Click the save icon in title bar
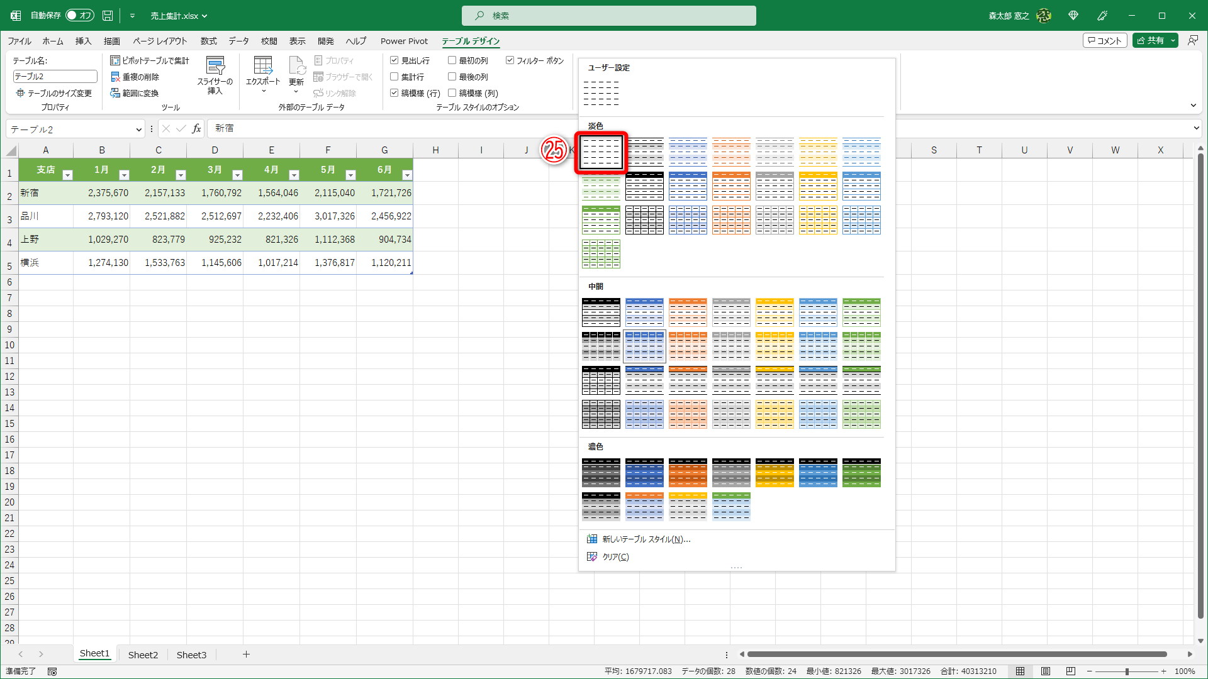 pos(108,16)
